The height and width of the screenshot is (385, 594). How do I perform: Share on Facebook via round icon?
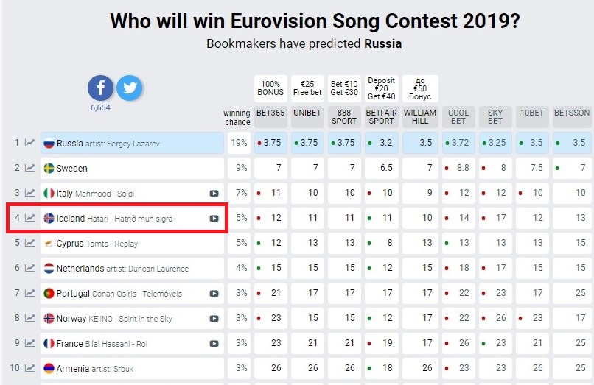tap(100, 88)
